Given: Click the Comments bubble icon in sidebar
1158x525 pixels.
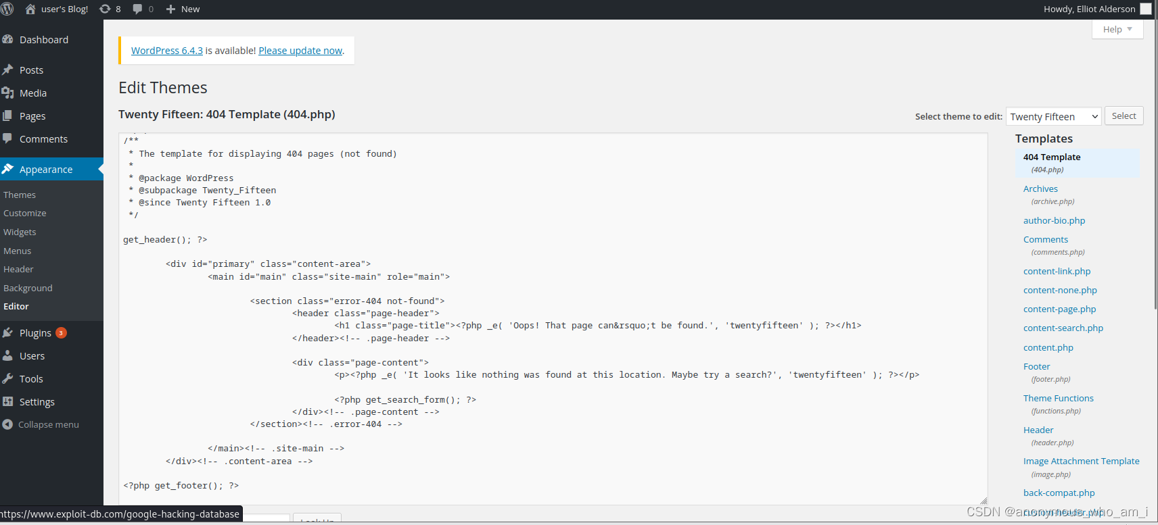Looking at the screenshot, I should pyautogui.click(x=7, y=139).
